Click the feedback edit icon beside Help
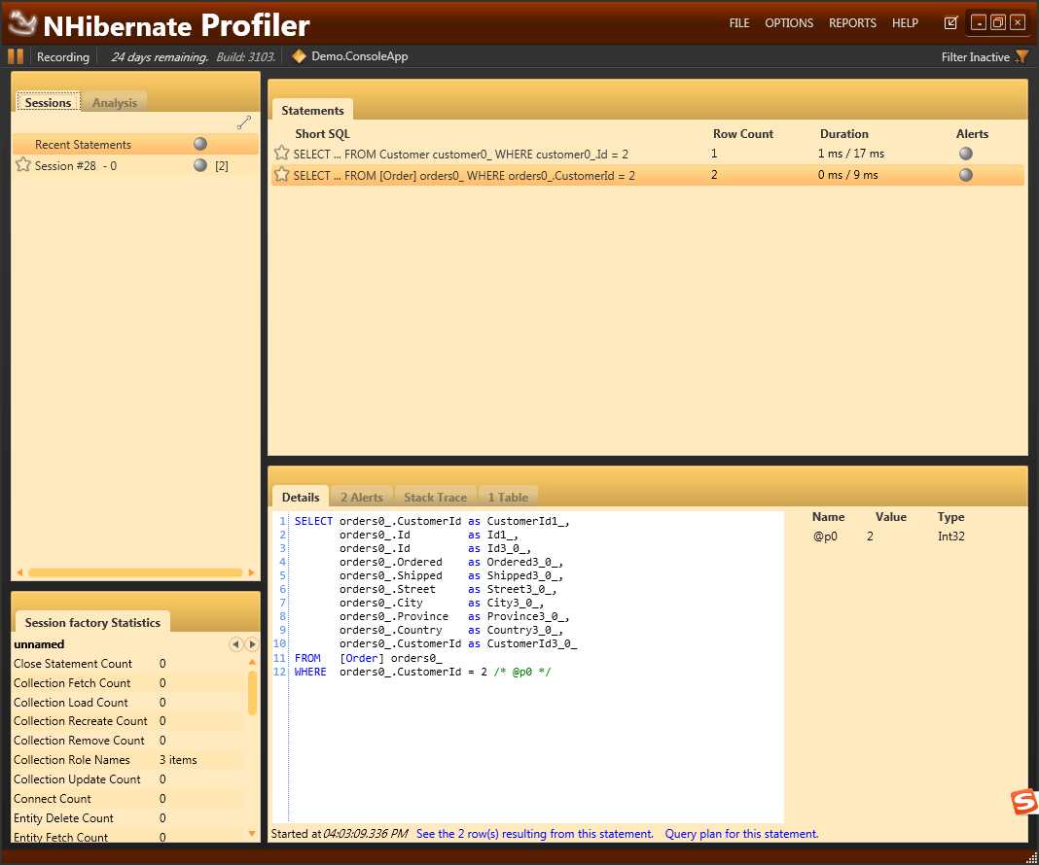Viewport: 1039px width, 865px height. tap(950, 22)
